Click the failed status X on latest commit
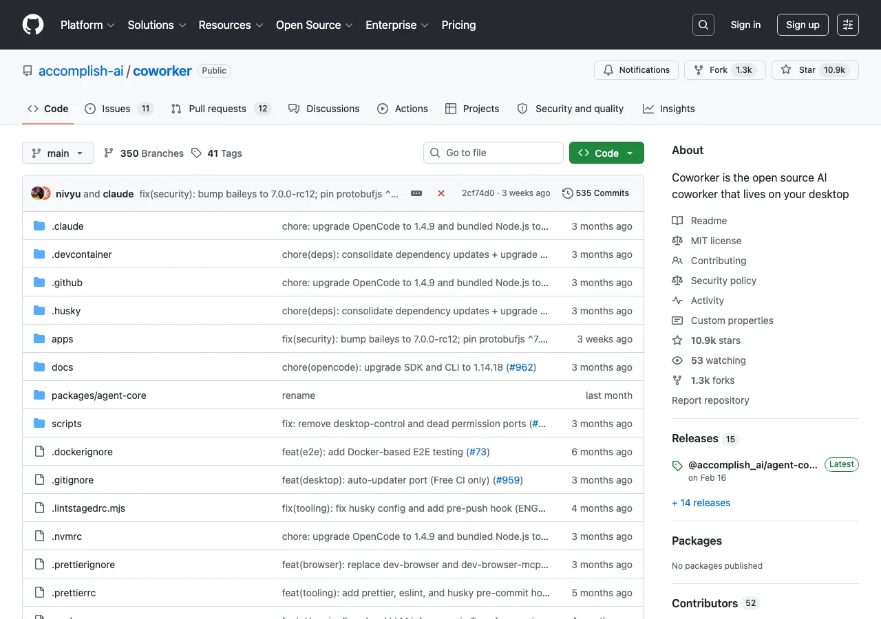This screenshot has width=881, height=619. click(441, 193)
